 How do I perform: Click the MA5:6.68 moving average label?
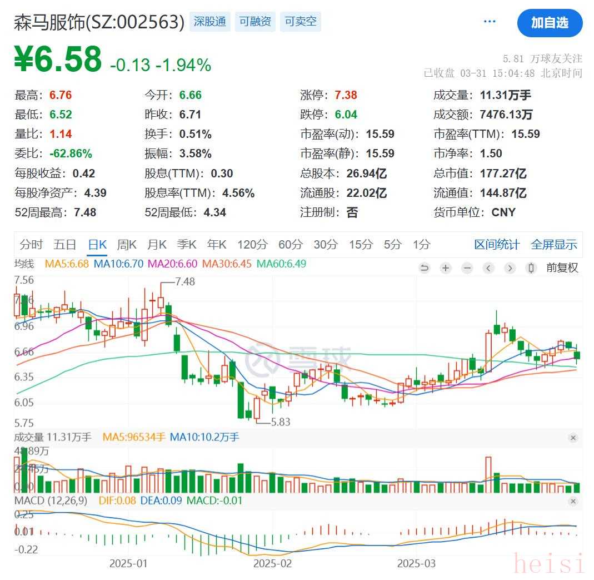(67, 264)
